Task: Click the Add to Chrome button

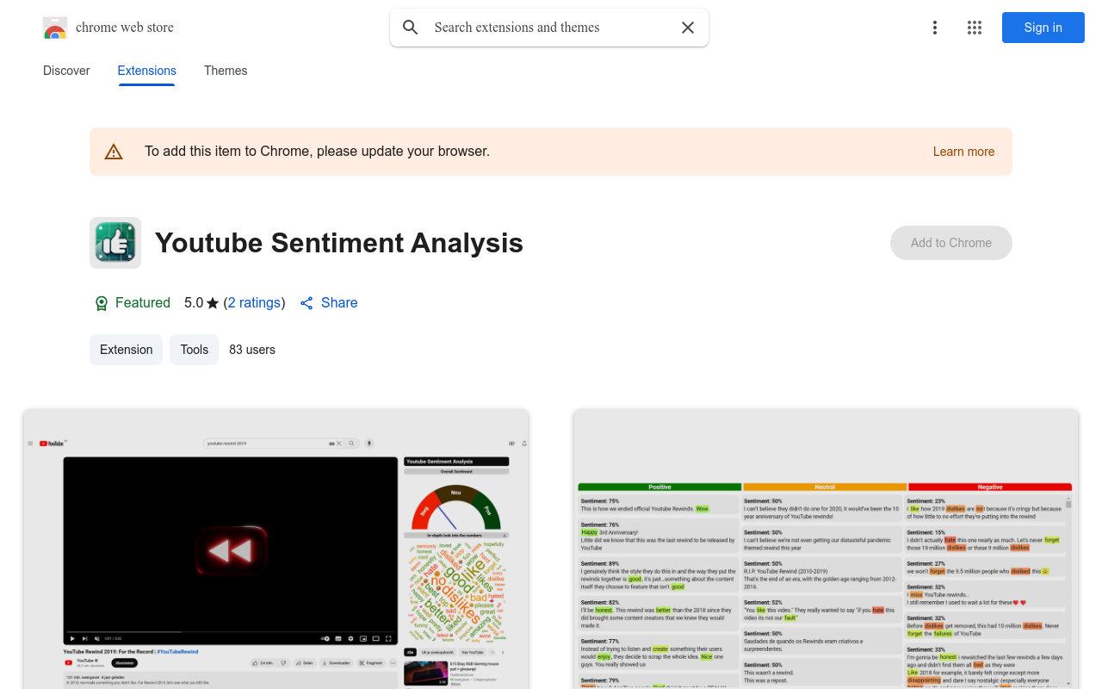Action: coord(951,243)
